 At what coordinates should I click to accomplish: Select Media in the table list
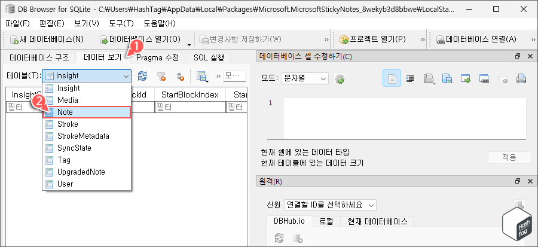pyautogui.click(x=87, y=100)
